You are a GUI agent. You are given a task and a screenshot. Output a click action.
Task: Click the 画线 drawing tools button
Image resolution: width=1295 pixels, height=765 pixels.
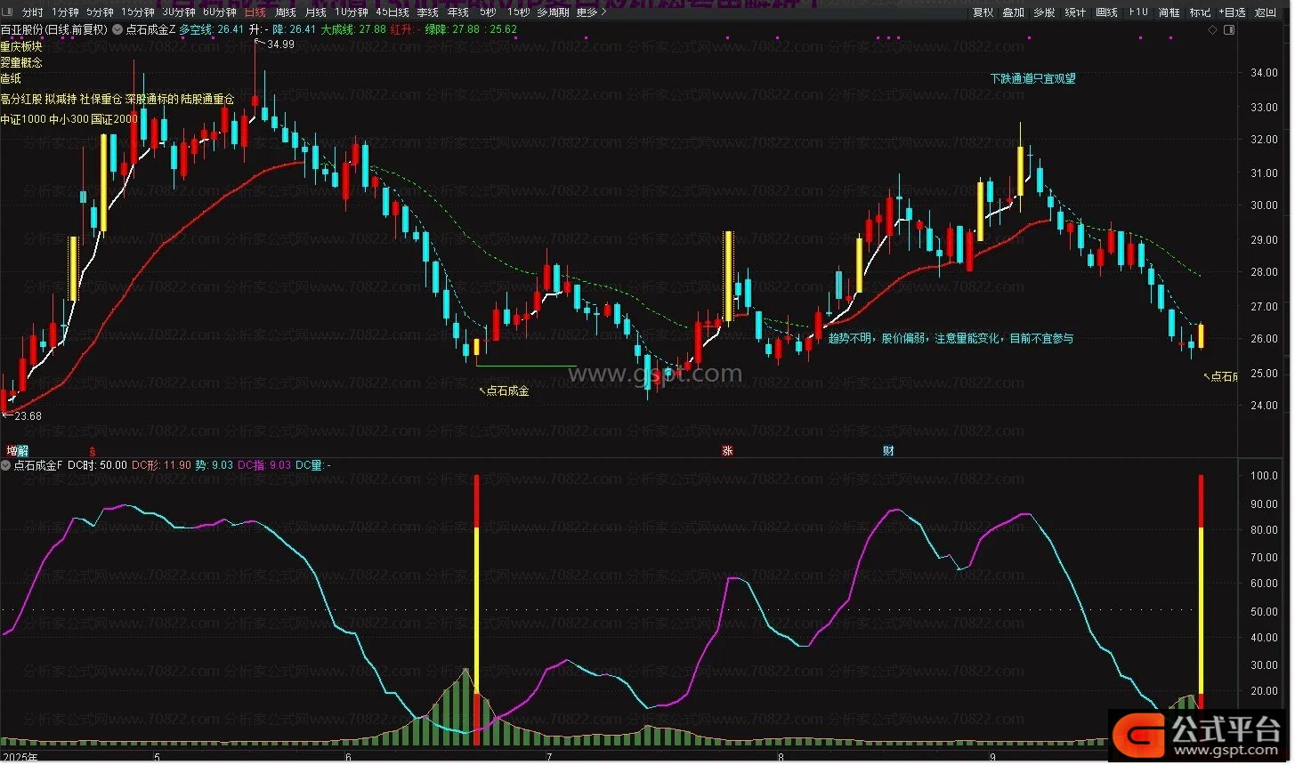[1106, 12]
